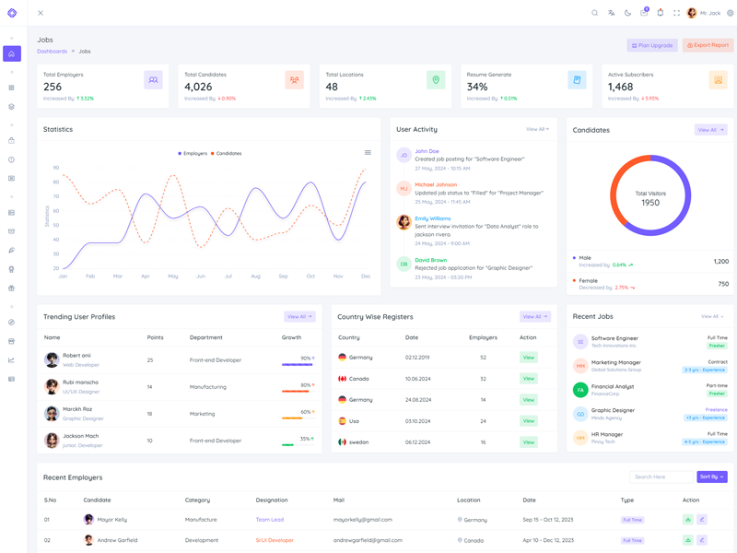Open the Sort By dropdown

[712, 477]
